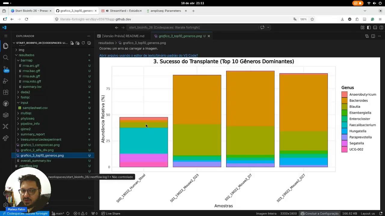Split the editor to the right

pyautogui.click(x=373, y=36)
